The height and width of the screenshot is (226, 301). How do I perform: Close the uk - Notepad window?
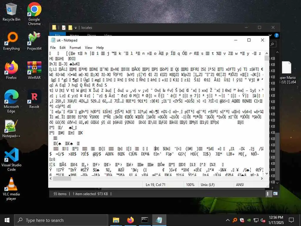pos(262,40)
